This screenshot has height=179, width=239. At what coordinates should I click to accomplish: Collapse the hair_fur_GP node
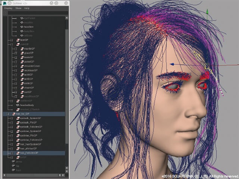7,114
